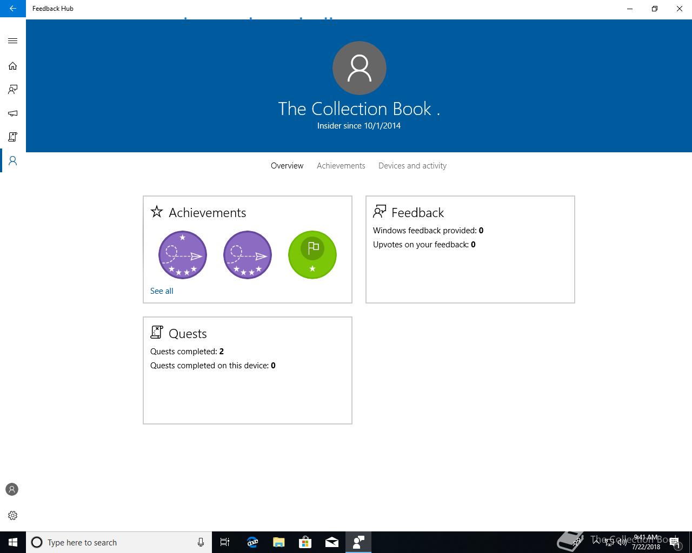Open Action Center notifications icon

tap(675, 543)
